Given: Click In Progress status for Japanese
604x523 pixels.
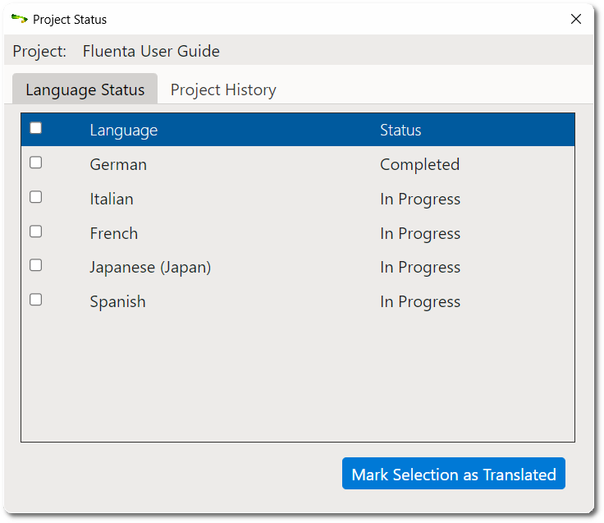Looking at the screenshot, I should point(420,268).
